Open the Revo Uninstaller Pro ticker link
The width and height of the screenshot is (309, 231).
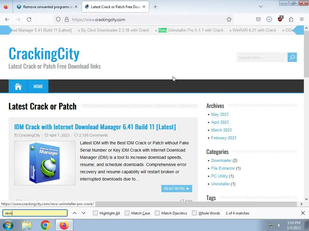[x=191, y=30]
